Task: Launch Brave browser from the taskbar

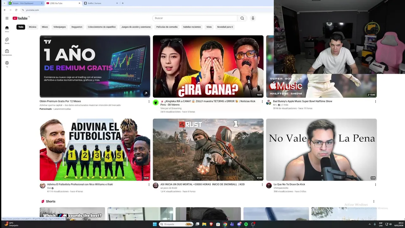Action: click(211, 224)
